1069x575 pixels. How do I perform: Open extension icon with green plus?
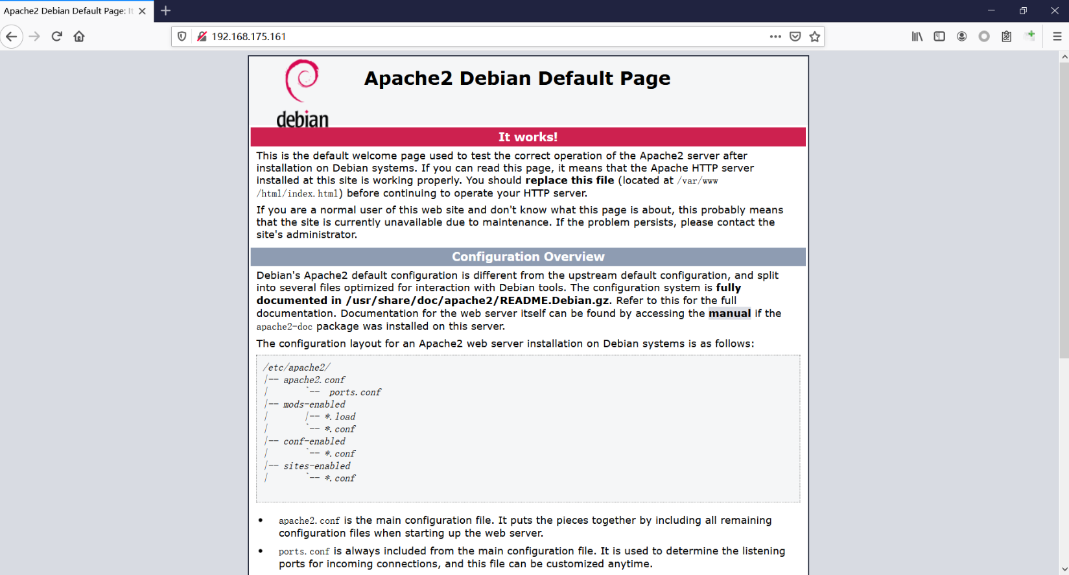click(x=1029, y=36)
